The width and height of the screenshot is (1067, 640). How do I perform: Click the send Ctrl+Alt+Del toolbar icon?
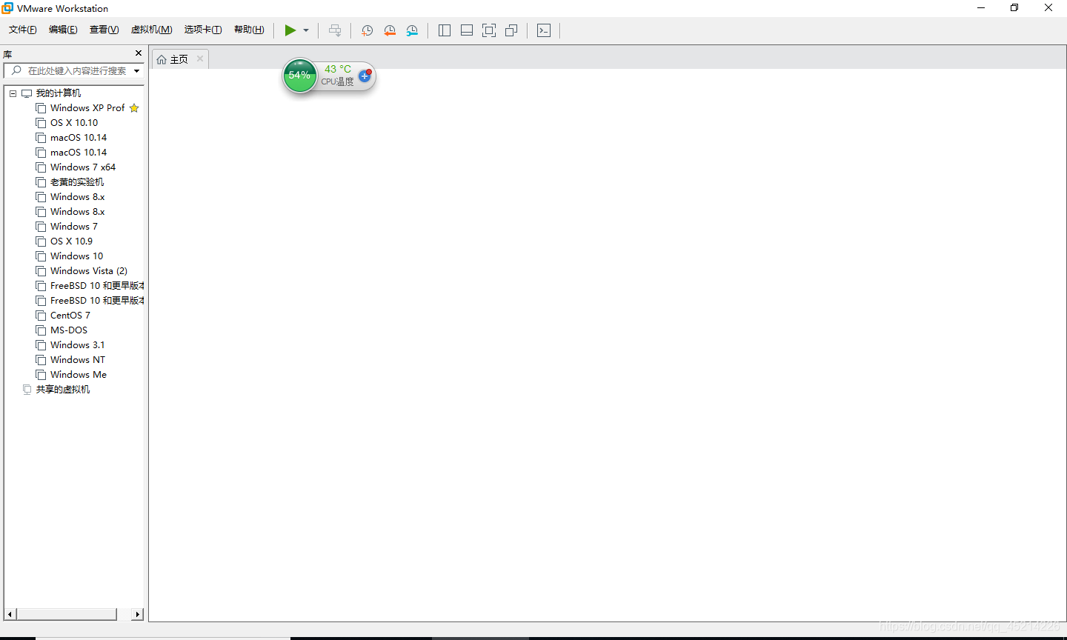[335, 30]
